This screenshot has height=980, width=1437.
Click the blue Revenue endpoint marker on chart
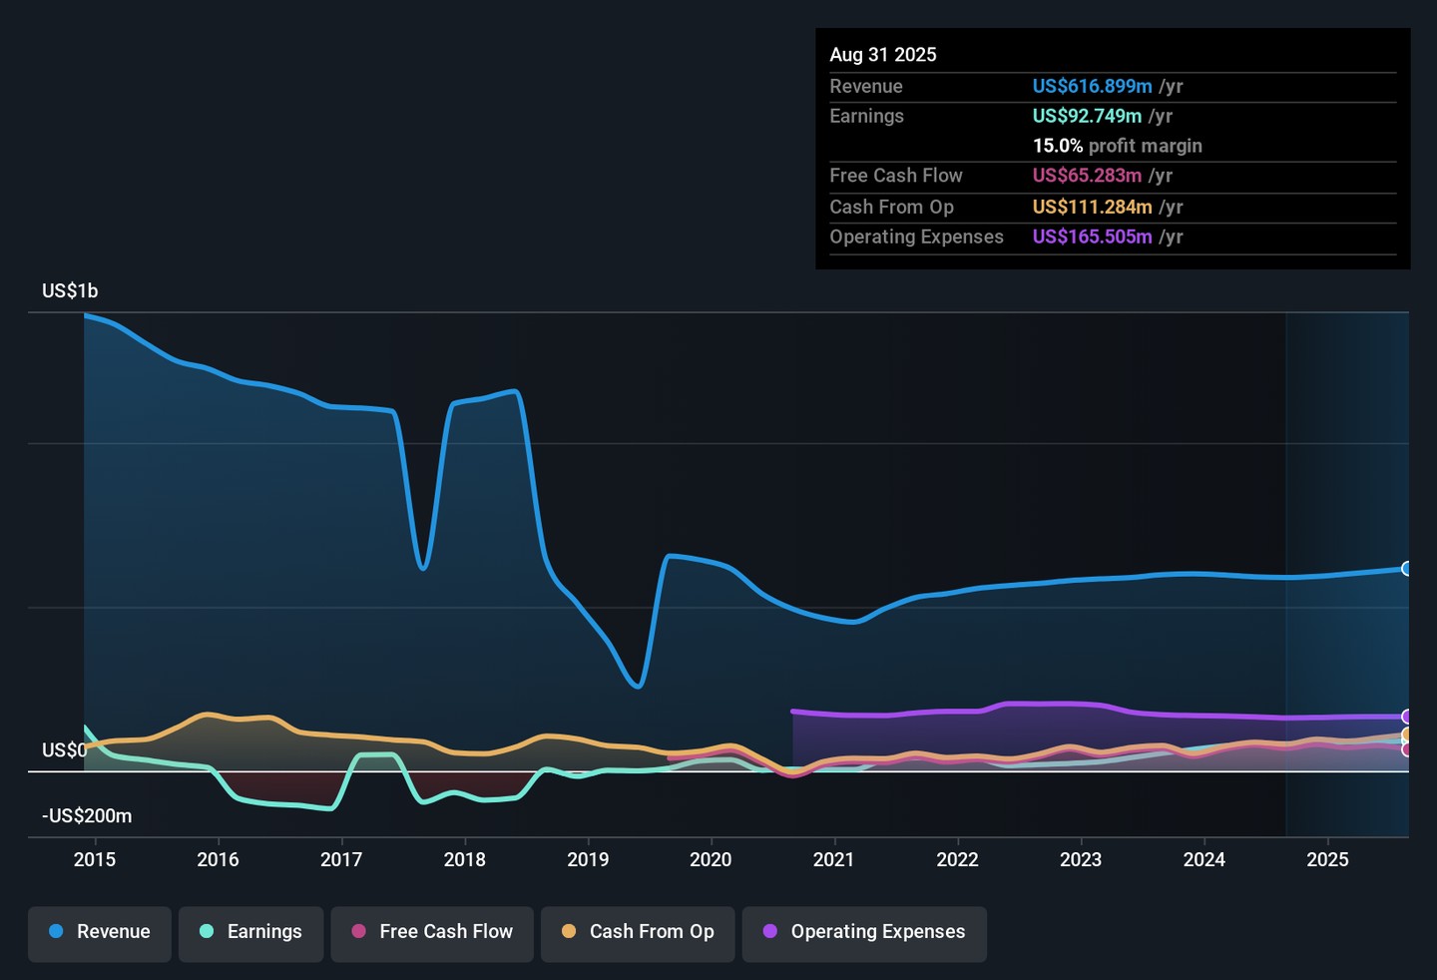pyautogui.click(x=1407, y=569)
